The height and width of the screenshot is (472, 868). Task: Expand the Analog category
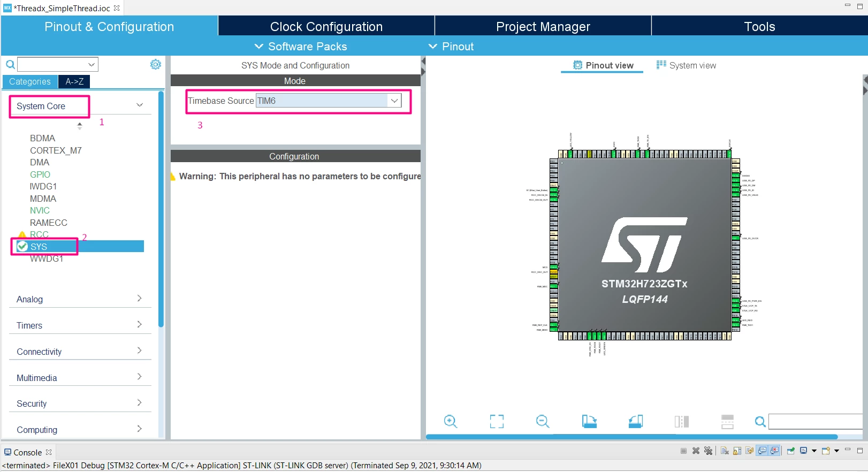[x=80, y=299]
